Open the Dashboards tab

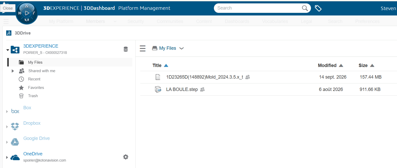pyautogui.click(x=237, y=21)
